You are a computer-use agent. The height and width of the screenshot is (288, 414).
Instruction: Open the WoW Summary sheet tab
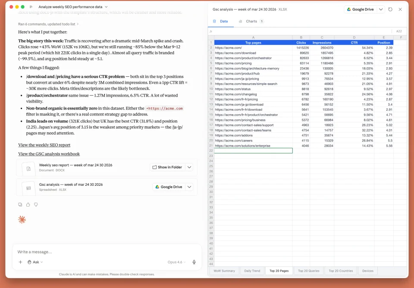click(x=224, y=271)
